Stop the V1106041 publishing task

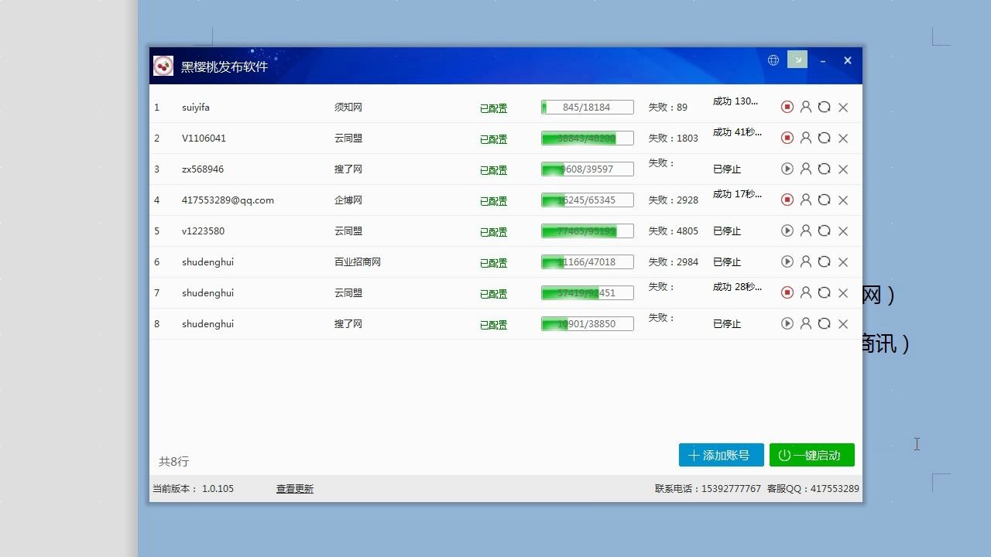coord(787,138)
